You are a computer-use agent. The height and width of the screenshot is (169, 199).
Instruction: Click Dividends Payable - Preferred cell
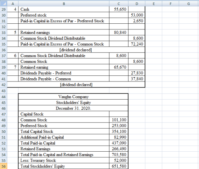pyautogui.click(x=64, y=73)
